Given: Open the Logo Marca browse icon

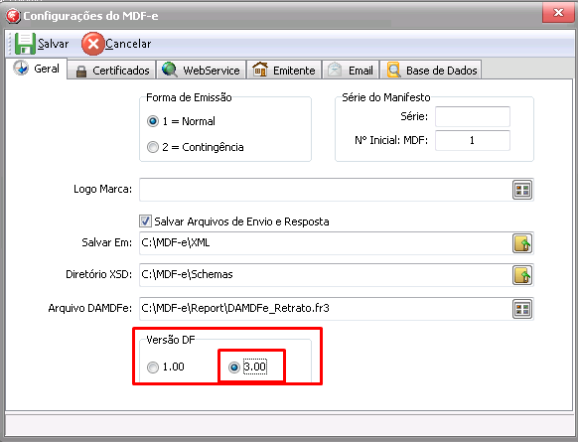Looking at the screenshot, I should point(522,190).
